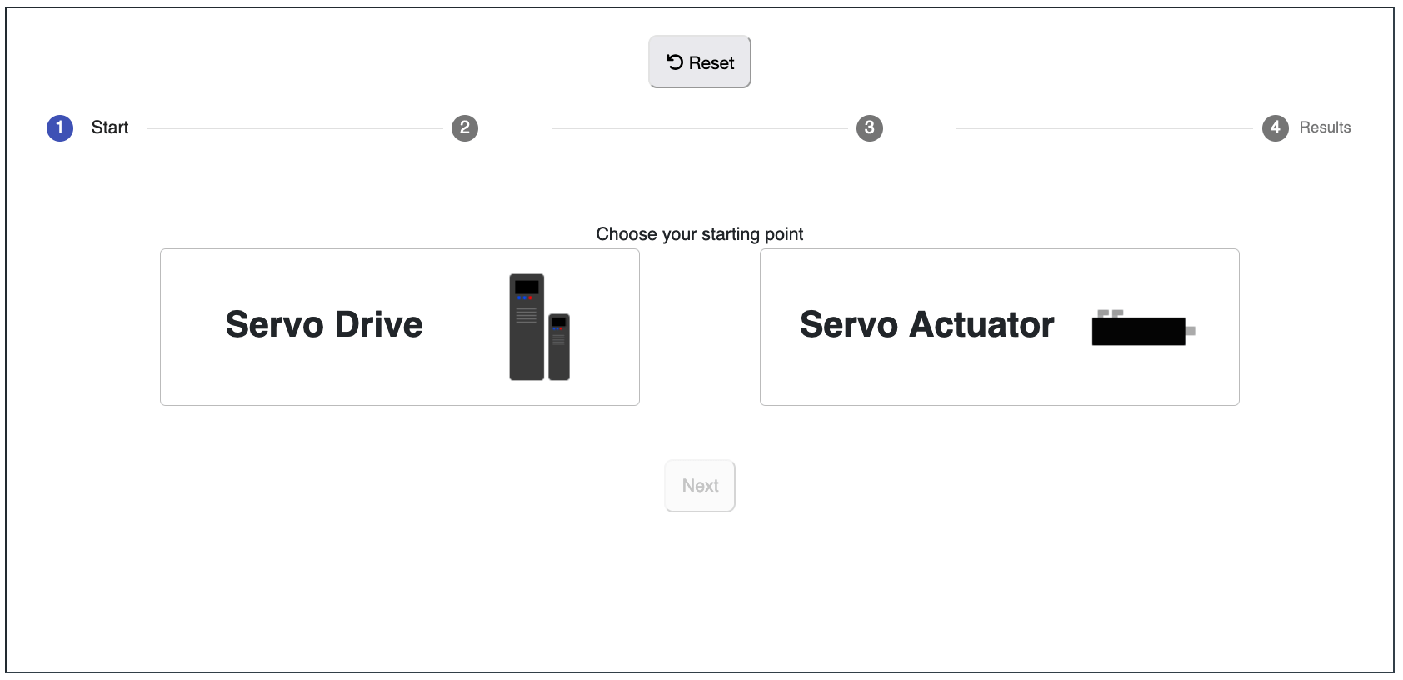Select the step 1 circle indicator
Screen dimensions: 1403x680
[60, 127]
